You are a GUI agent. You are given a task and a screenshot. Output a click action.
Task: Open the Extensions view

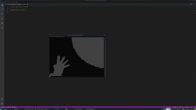[x=2, y=23]
